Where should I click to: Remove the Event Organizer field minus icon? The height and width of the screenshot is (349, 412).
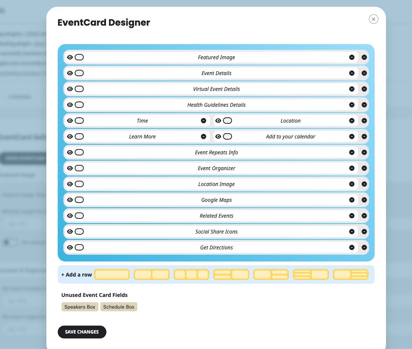coord(352,168)
